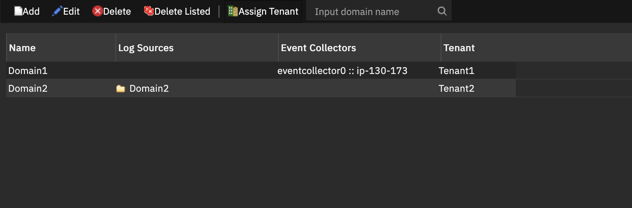Image resolution: width=632 pixels, height=208 pixels.
Task: Sort by the Event Collectors column header
Action: tap(319, 48)
